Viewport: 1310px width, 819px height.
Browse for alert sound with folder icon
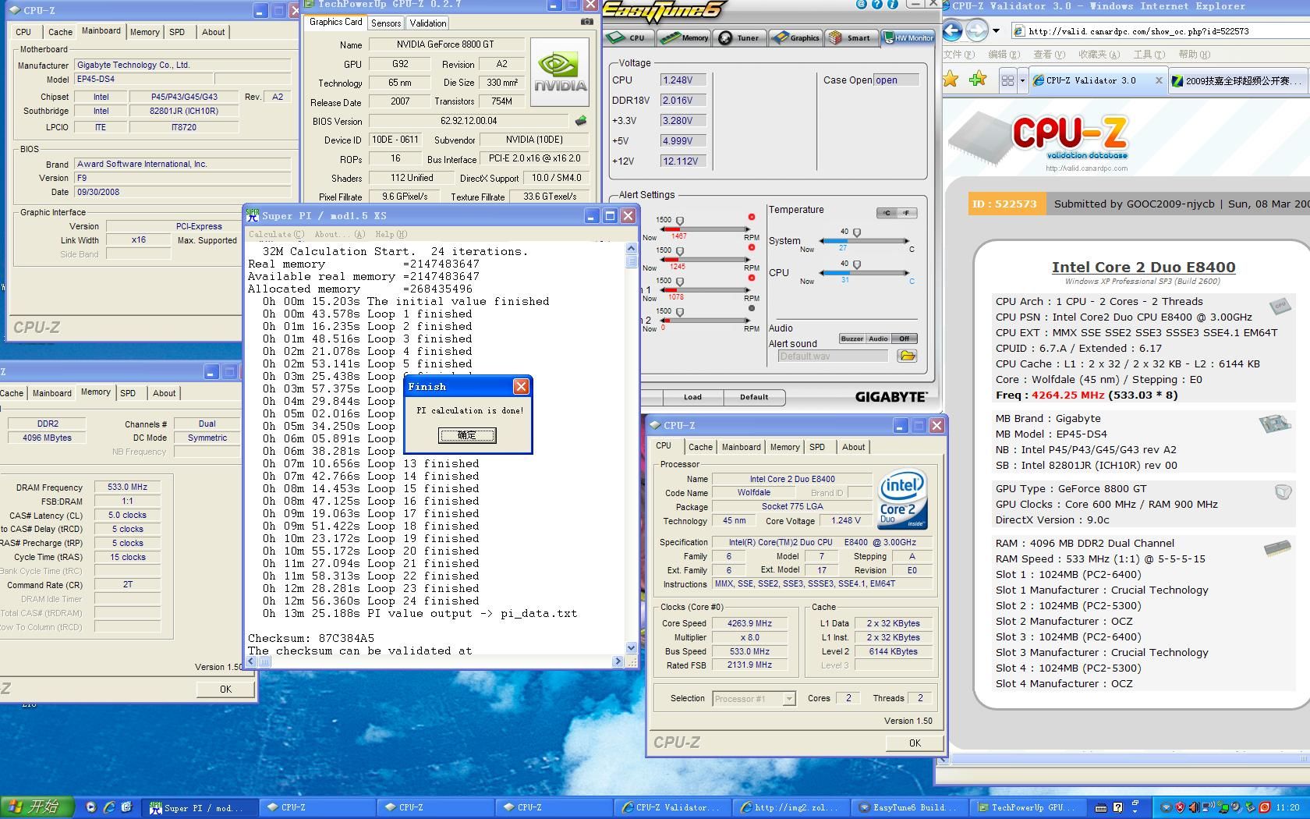point(906,356)
